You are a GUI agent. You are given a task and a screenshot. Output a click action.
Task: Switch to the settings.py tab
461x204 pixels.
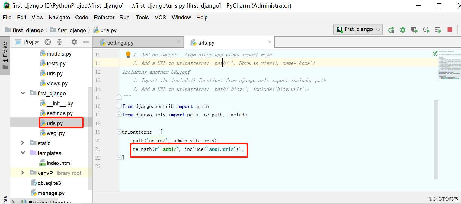click(138, 43)
